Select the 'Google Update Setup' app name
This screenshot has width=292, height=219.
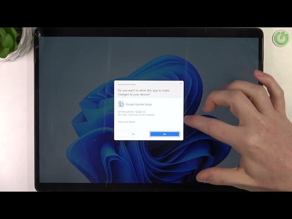(139, 104)
